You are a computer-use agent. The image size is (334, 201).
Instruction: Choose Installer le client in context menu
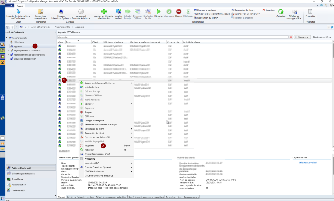click(106, 87)
